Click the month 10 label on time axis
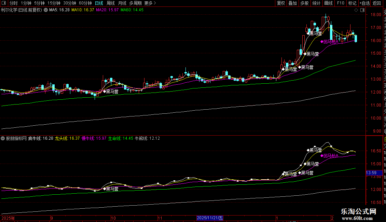The width and height of the screenshot is (386, 222). (113, 218)
